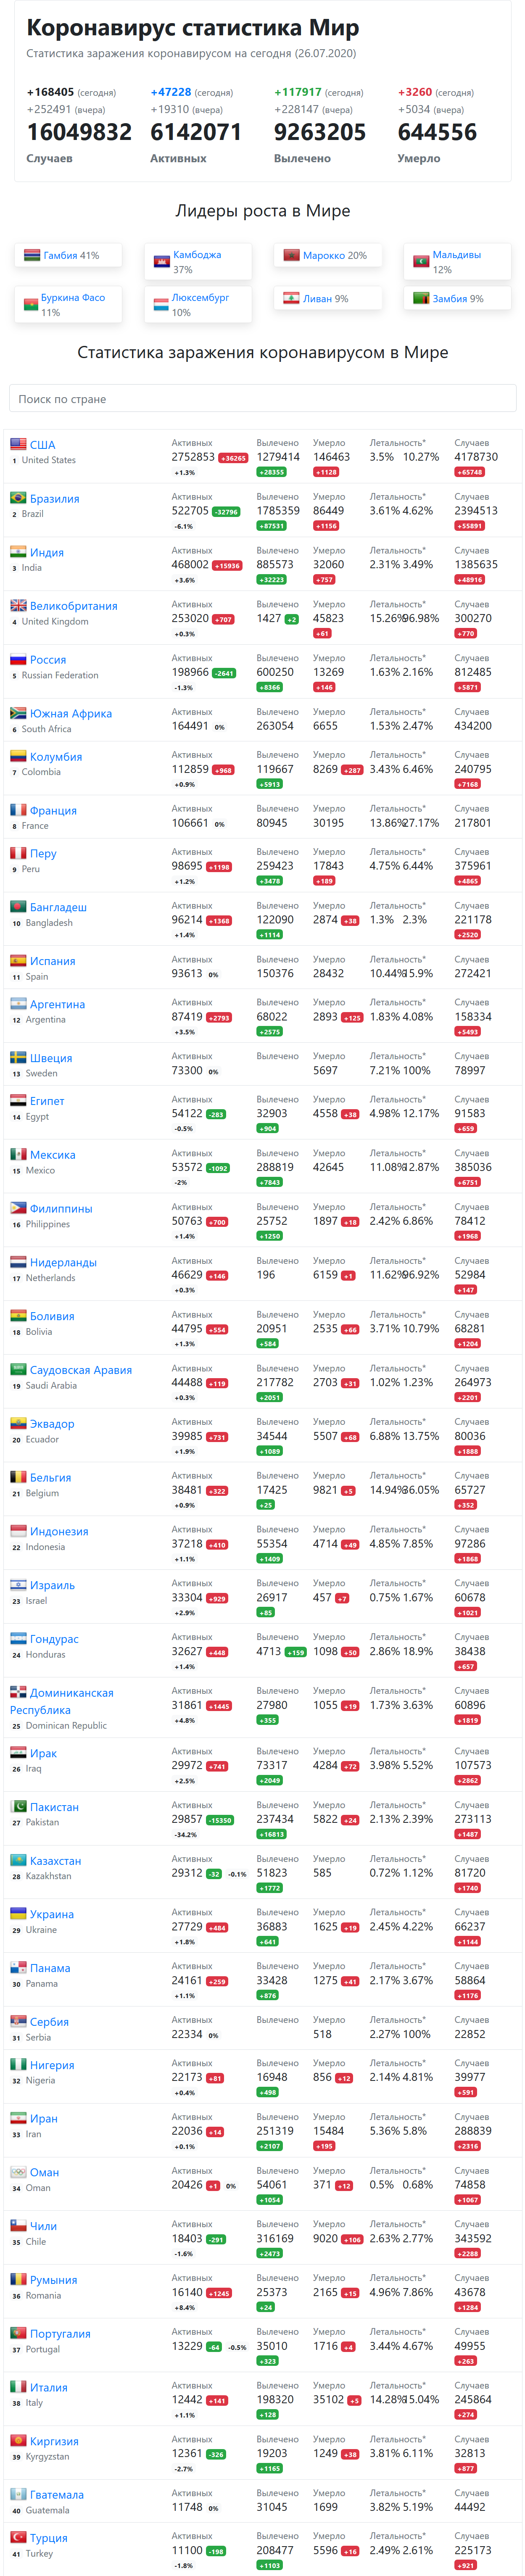The height and width of the screenshot is (2576, 525).
Task: Open the Великобритания country link
Action: point(73,606)
